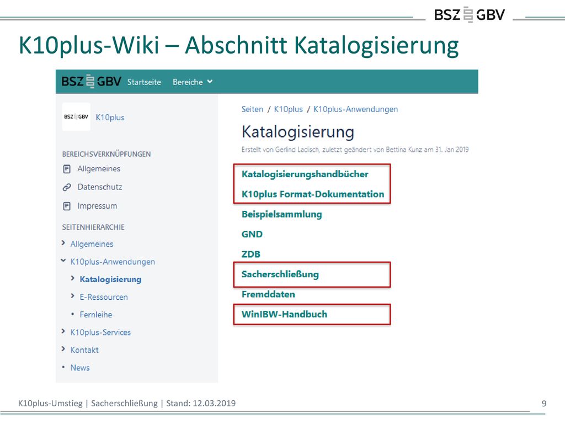
Task: Open the ZDB link
Action: (x=251, y=254)
